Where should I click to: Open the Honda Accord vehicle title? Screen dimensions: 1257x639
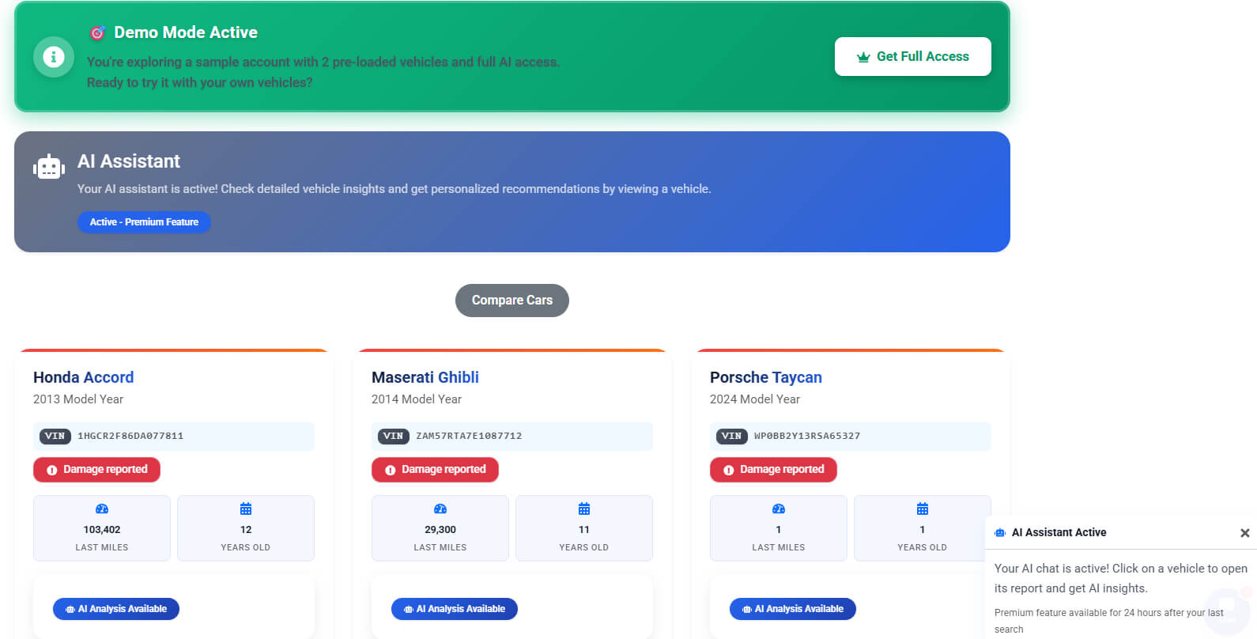tap(84, 377)
